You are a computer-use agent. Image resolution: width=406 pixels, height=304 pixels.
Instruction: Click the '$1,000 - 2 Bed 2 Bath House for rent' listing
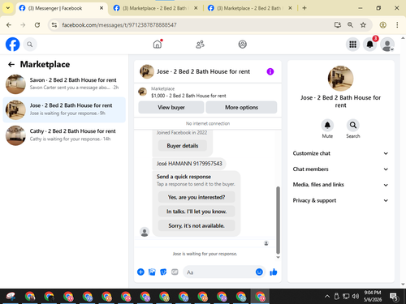tap(188, 96)
